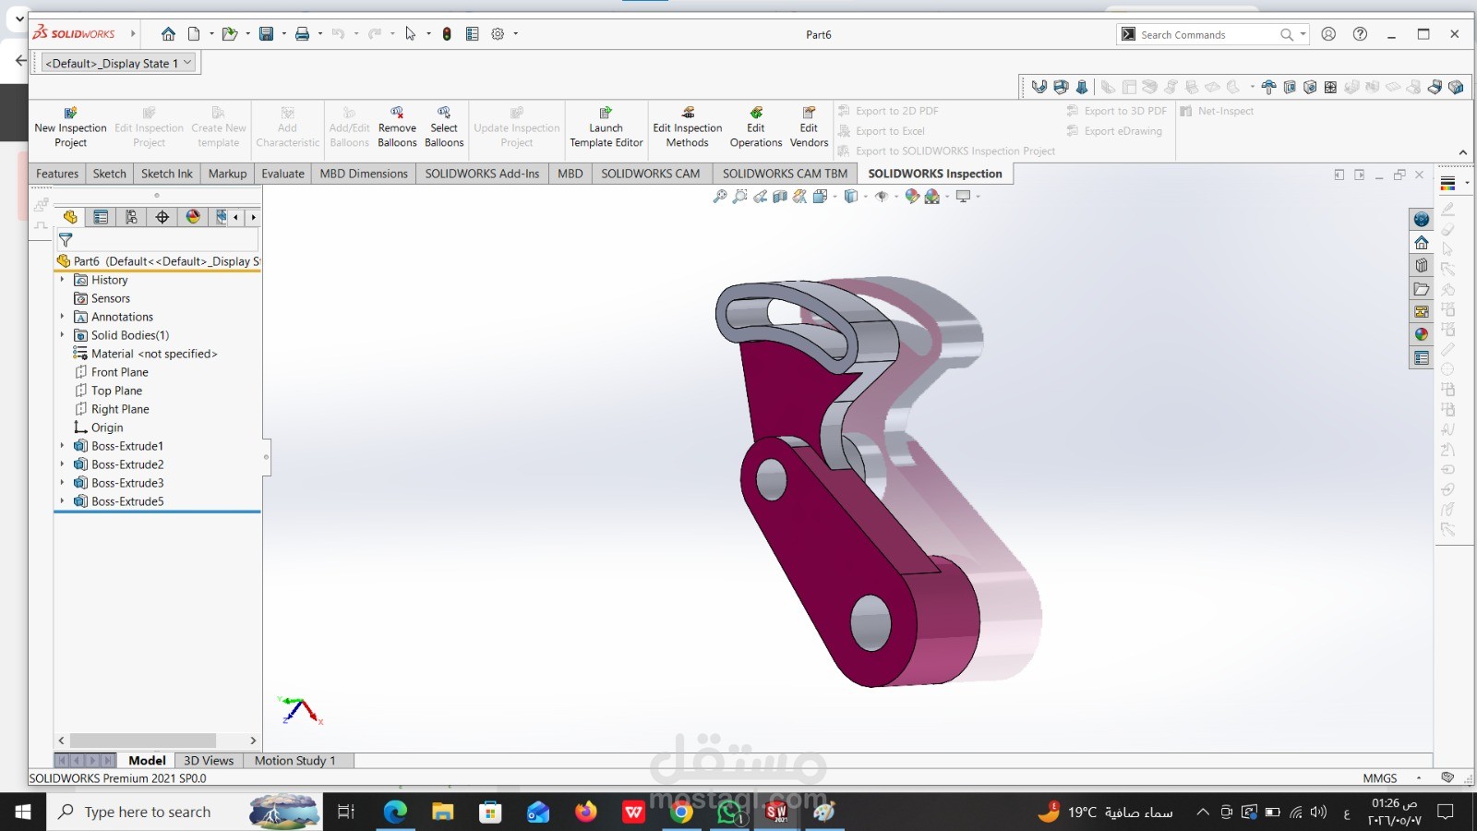Open Edit Vendors

809,127
